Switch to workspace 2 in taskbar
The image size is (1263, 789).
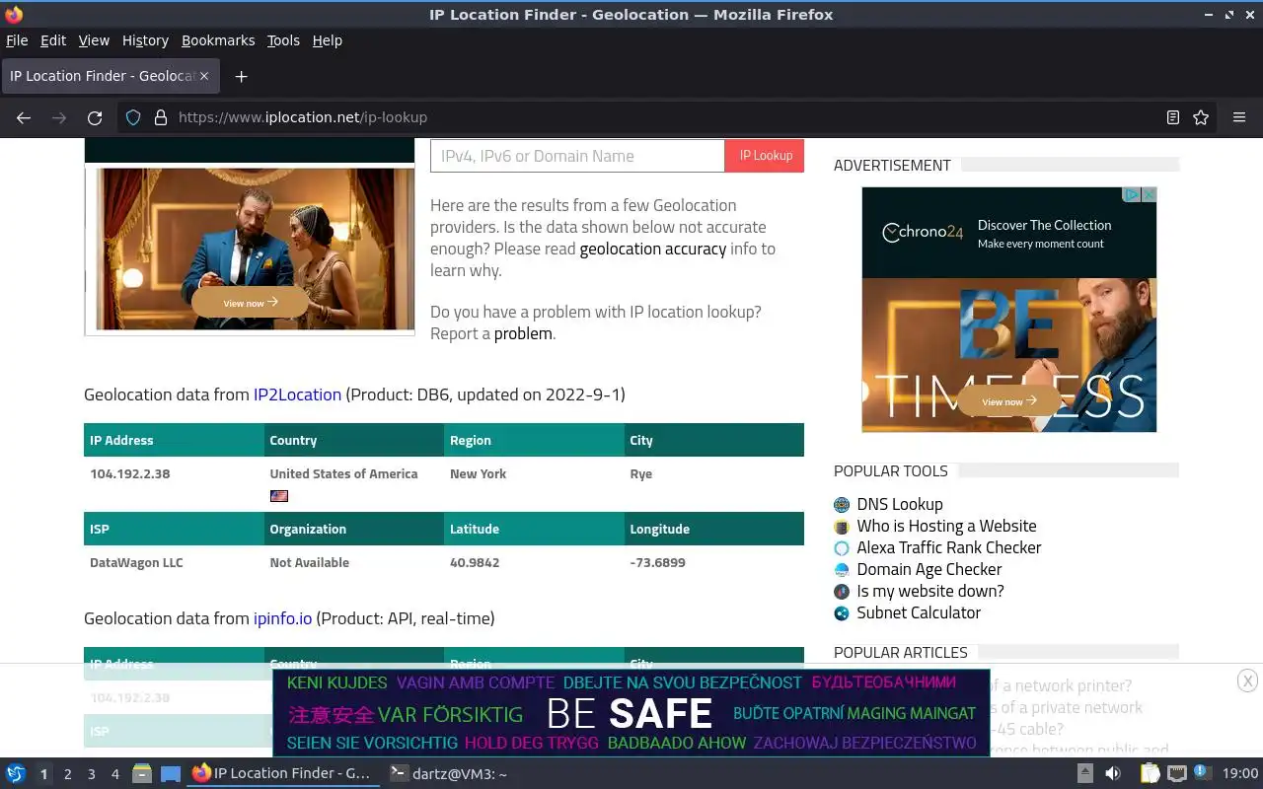(x=67, y=774)
